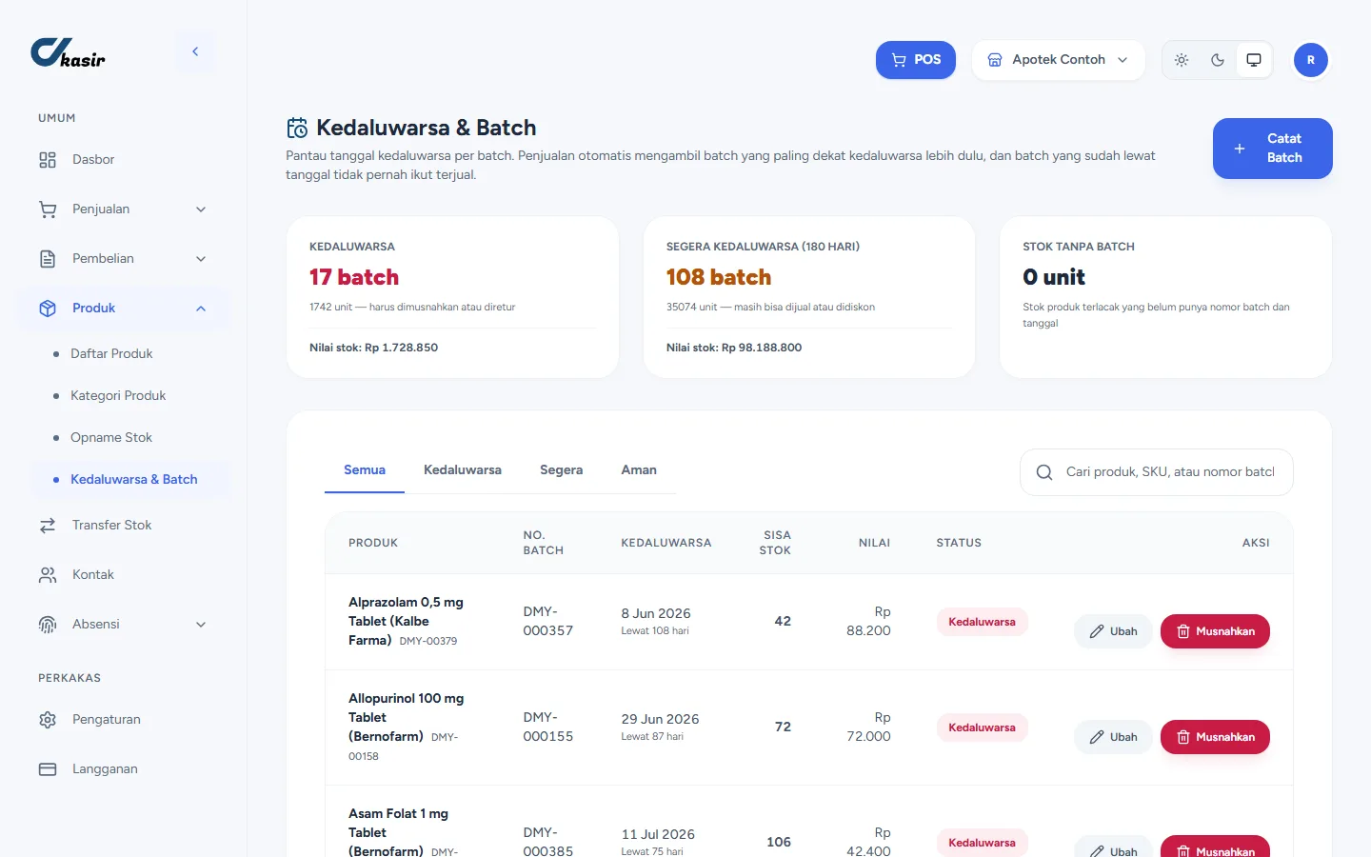Click the Pengaturan gear icon
This screenshot has height=857, width=1371.
48,720
